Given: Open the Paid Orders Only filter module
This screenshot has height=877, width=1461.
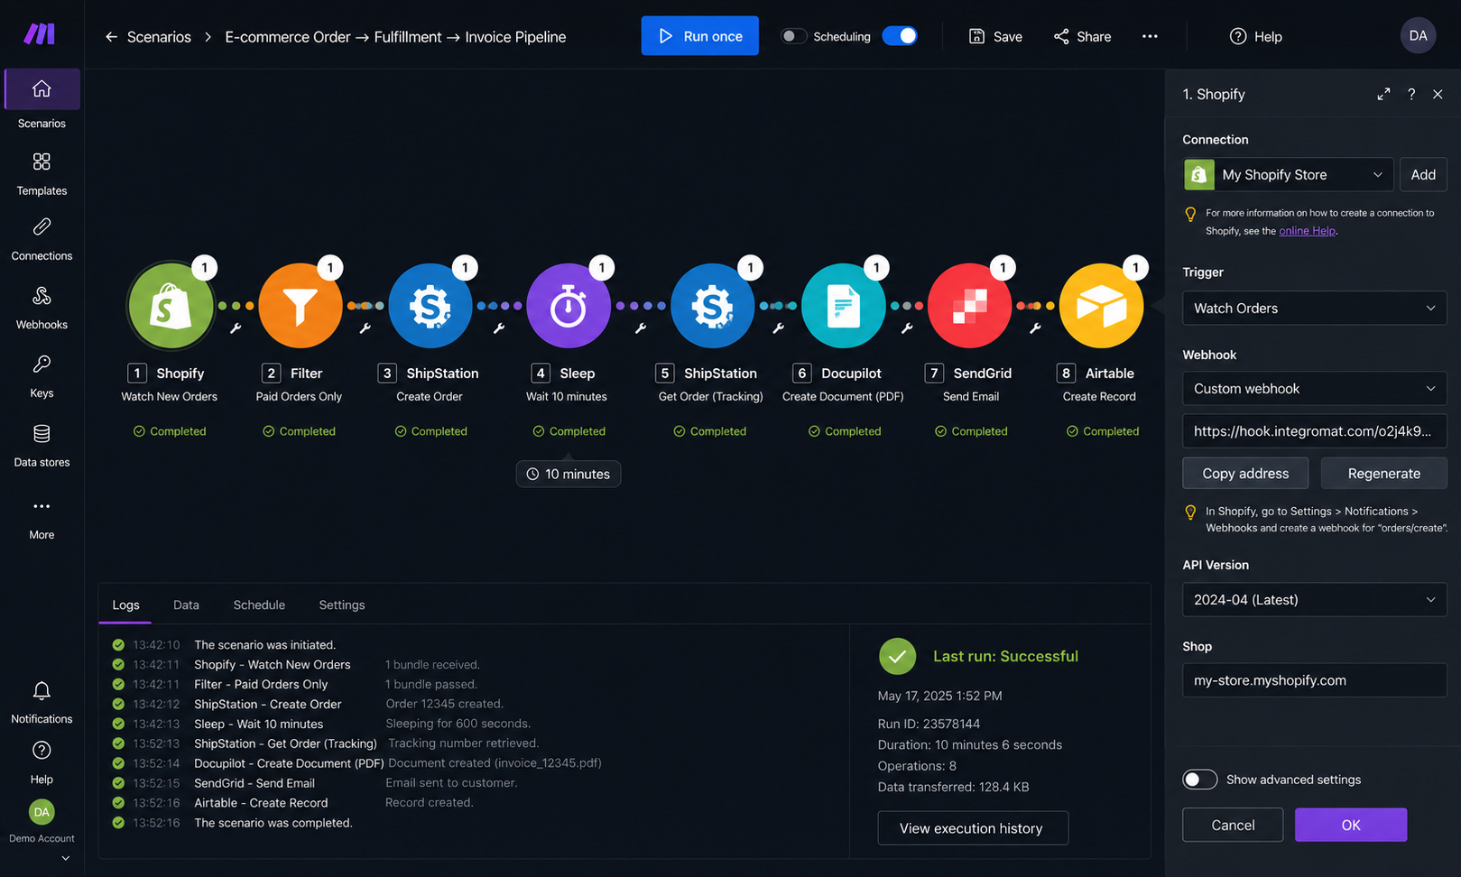Looking at the screenshot, I should 301,307.
